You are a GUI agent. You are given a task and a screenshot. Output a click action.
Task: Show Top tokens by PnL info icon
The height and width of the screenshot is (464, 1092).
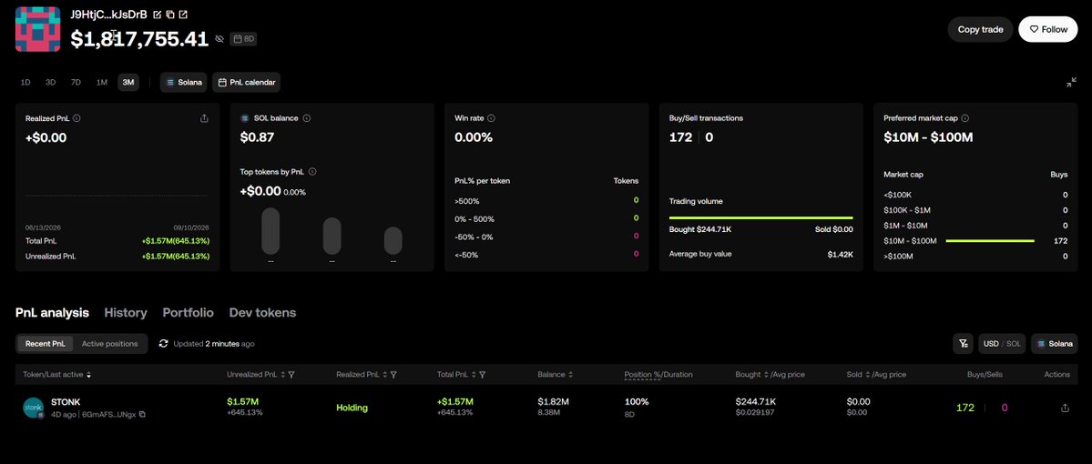[312, 171]
